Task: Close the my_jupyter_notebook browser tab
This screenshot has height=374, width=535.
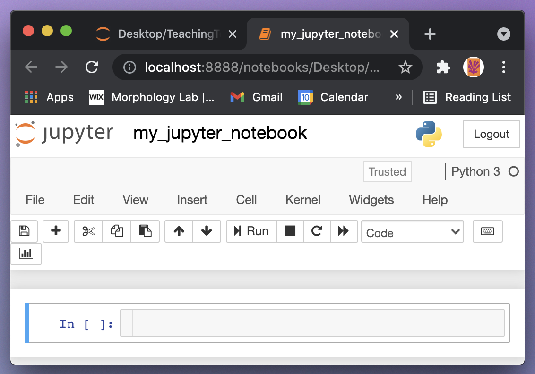Action: (x=394, y=34)
